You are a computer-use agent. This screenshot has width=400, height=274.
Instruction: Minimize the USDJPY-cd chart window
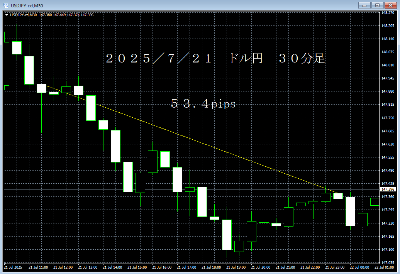tap(364, 5)
